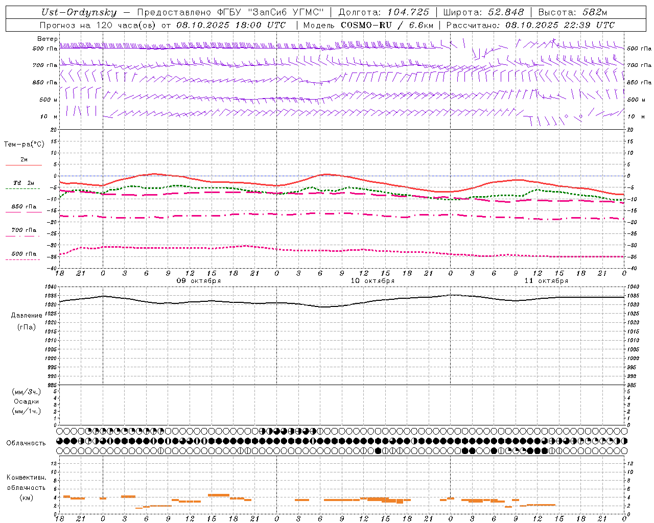Screen dimensions: 654x523
Task: Click the 'Конвективн.' convective cloud label
Action: click(27, 478)
